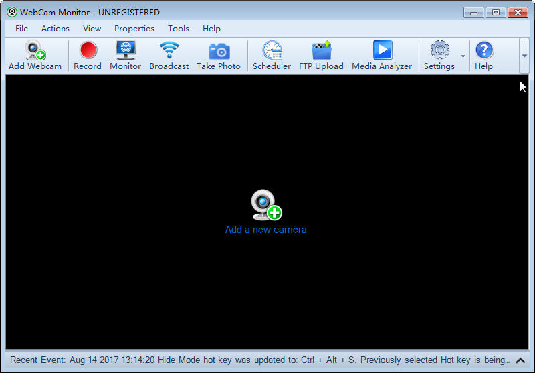Image resolution: width=535 pixels, height=373 pixels.
Task: Open the toolbar overflow dropdown arrow
Action: tap(524, 56)
